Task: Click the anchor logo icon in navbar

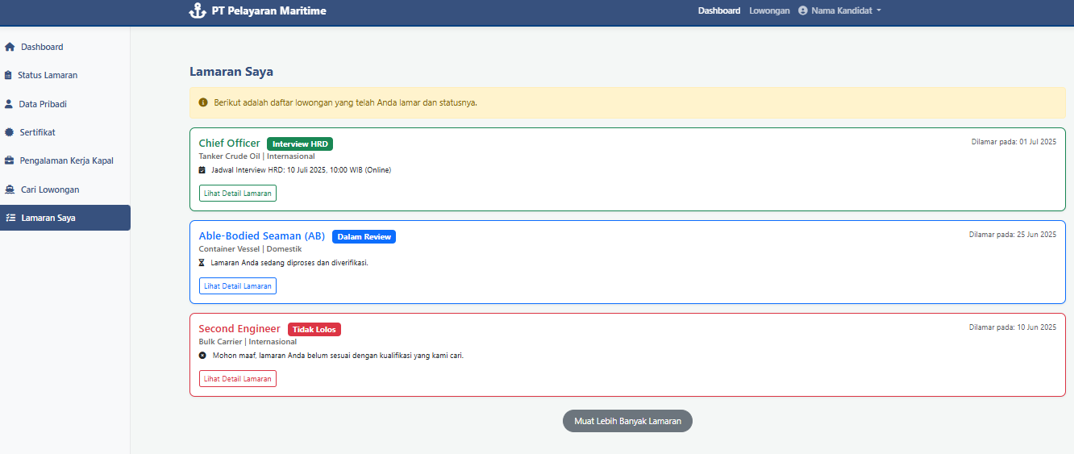Action: (198, 11)
